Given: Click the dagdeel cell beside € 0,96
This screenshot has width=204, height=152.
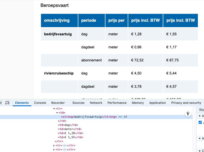Looking at the screenshot, I should [x=92, y=47].
